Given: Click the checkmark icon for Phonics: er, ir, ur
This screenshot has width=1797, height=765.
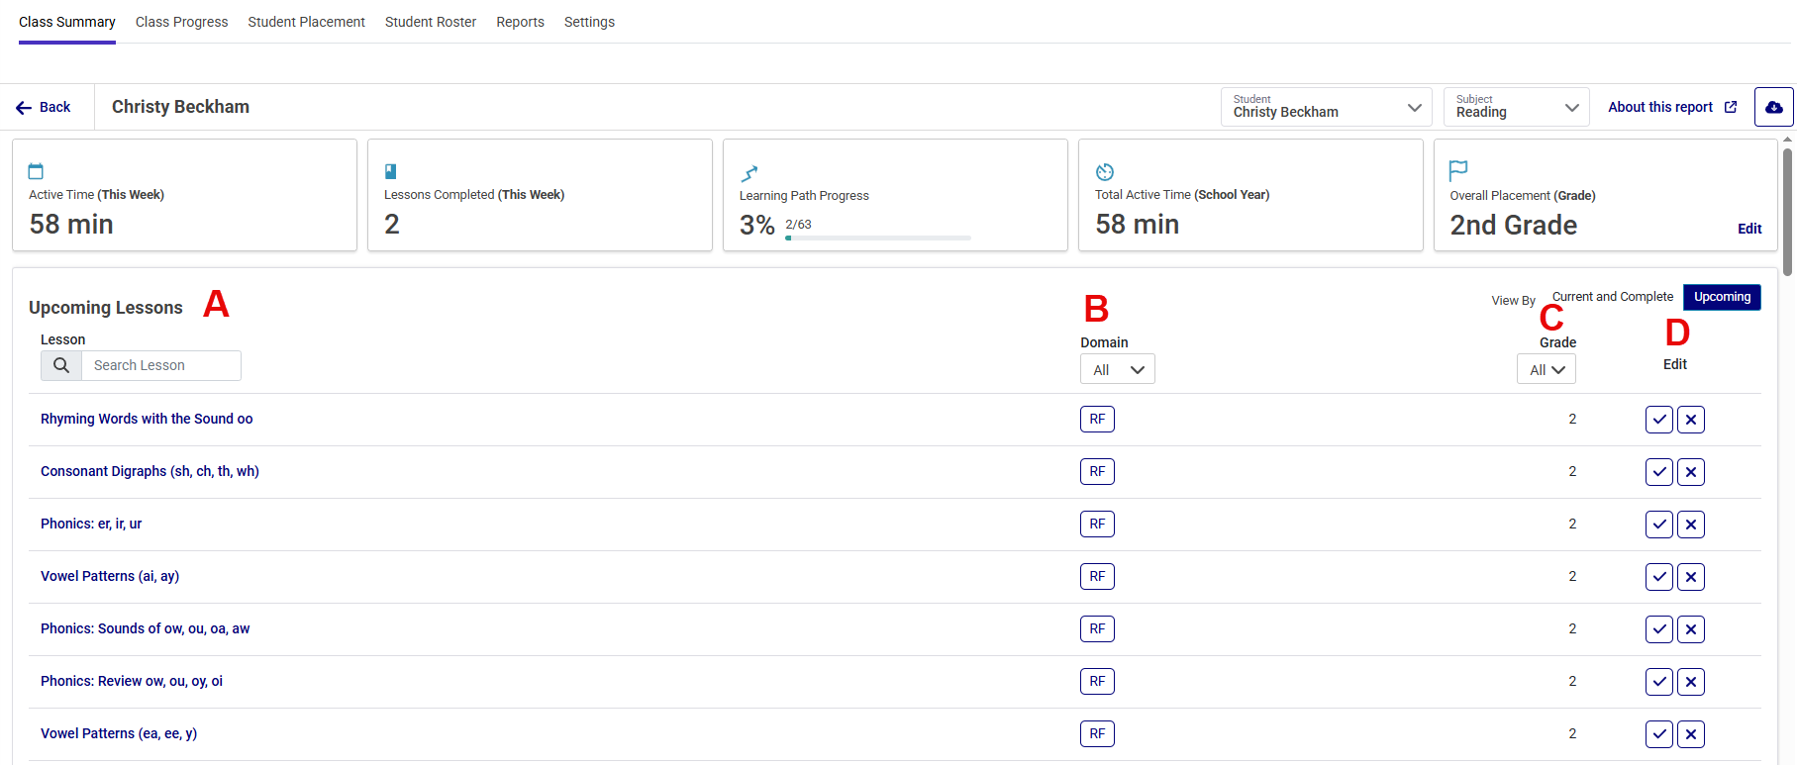Looking at the screenshot, I should coord(1658,525).
